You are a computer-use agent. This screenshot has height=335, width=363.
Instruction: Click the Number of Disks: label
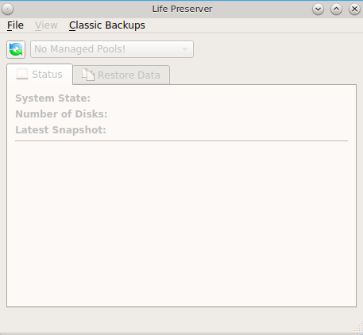(x=61, y=114)
